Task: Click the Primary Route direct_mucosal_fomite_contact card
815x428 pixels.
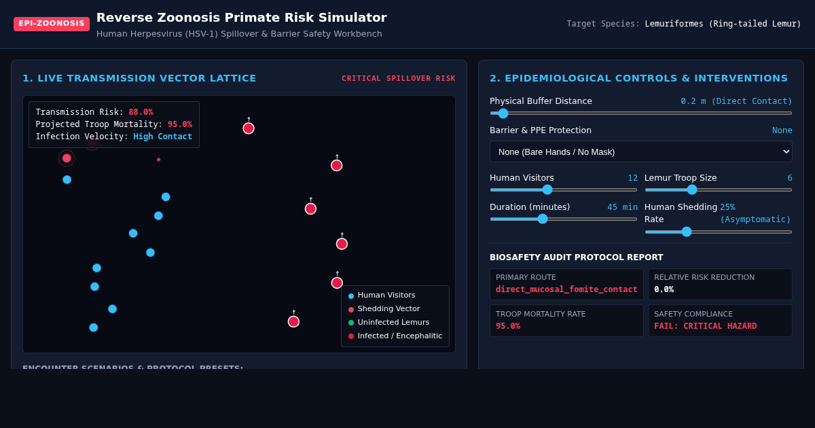Action: (x=566, y=284)
